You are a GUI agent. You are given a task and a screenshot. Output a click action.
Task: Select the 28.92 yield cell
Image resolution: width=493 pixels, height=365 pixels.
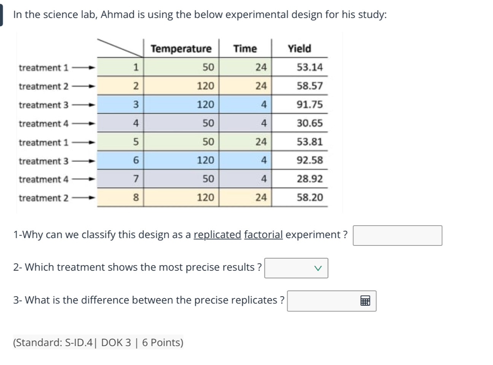pos(310,179)
